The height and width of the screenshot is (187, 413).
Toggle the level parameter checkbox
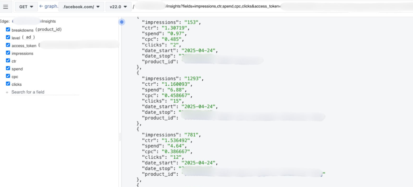8,37
